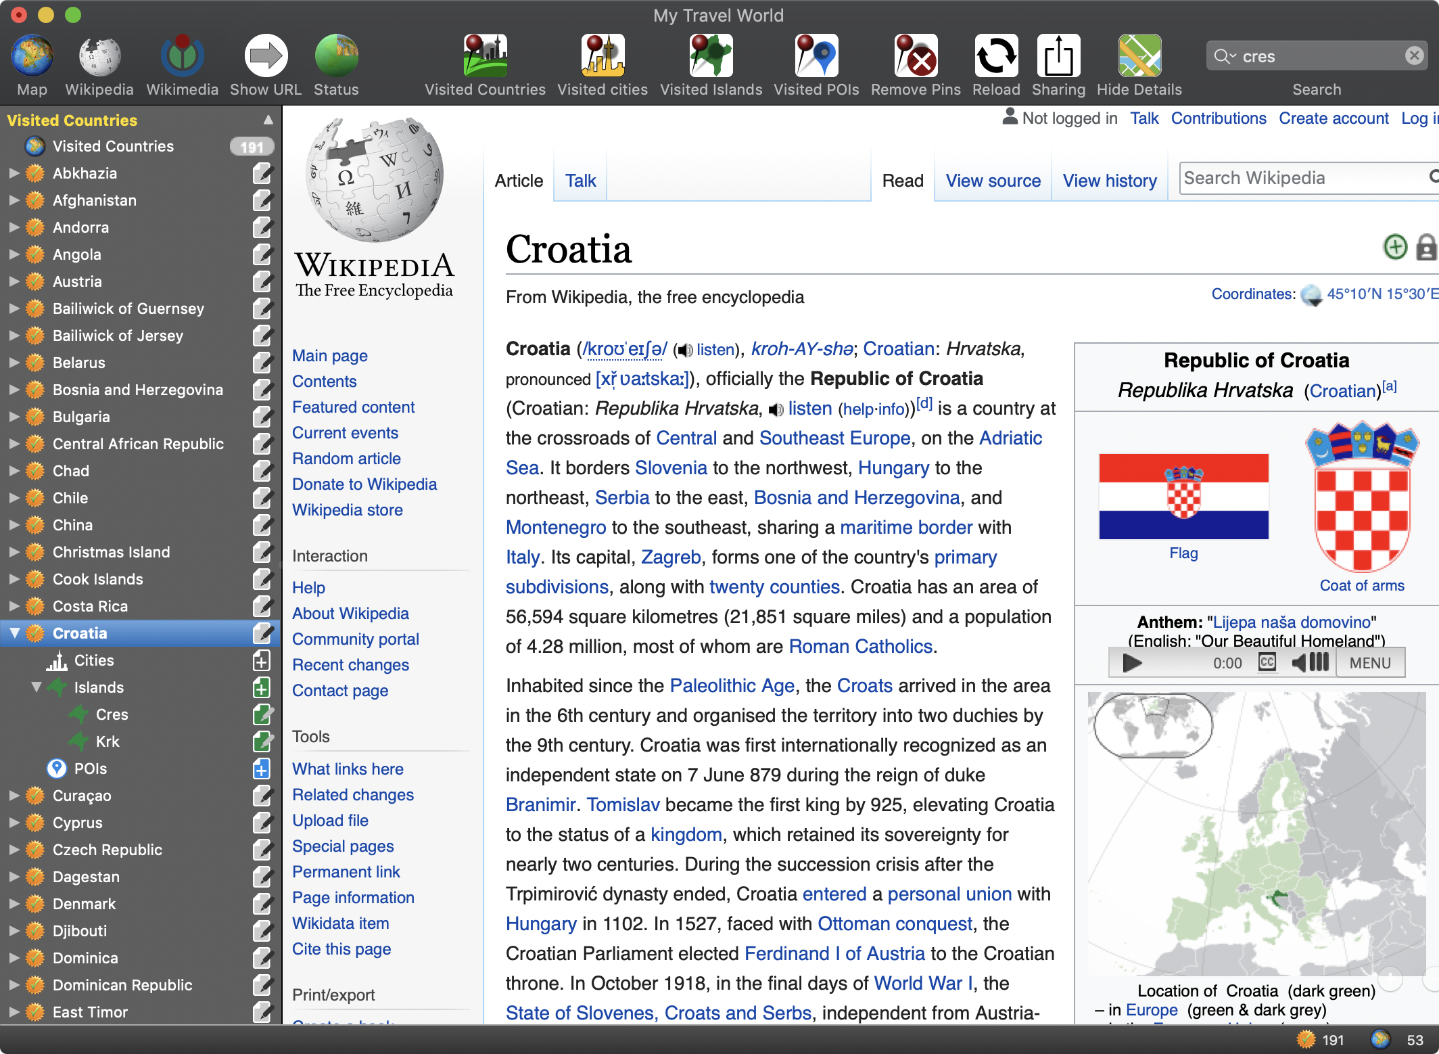Click the add icon next to Cities
Viewport: 1439px width, 1054px height.
click(x=262, y=660)
